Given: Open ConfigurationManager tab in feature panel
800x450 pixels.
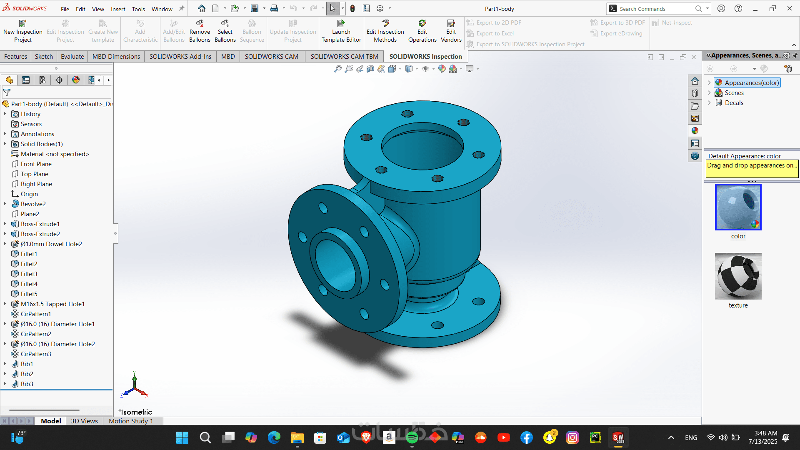Looking at the screenshot, I should click(x=42, y=80).
